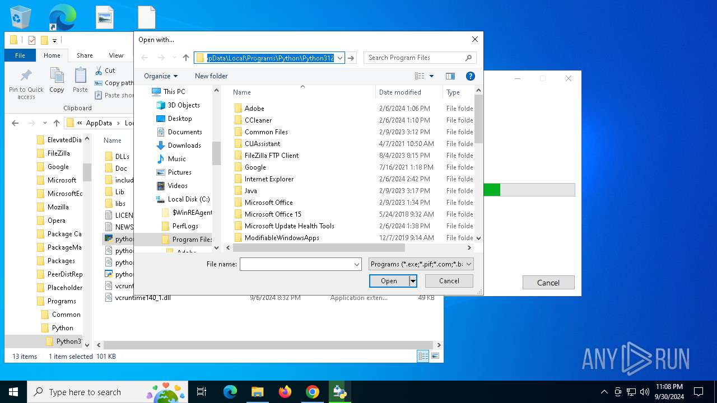This screenshot has width=717, height=403.
Task: Select the FileZilla FTP Client folder
Action: tap(272, 156)
